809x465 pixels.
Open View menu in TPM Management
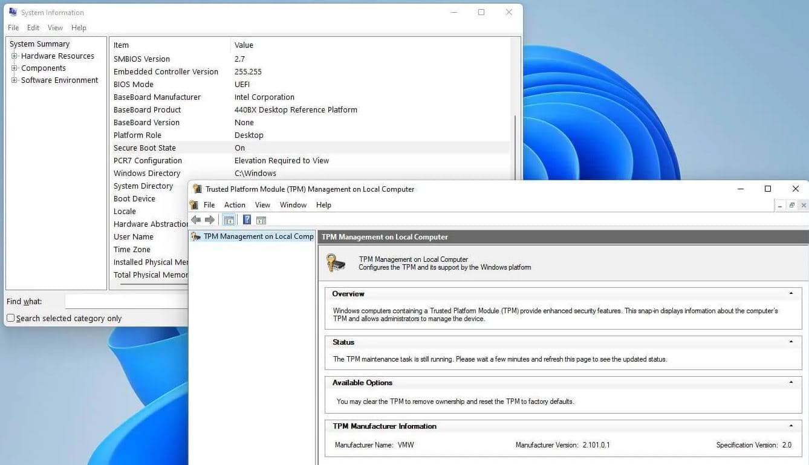click(x=262, y=205)
